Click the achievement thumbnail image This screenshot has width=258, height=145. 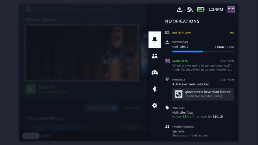point(179,94)
